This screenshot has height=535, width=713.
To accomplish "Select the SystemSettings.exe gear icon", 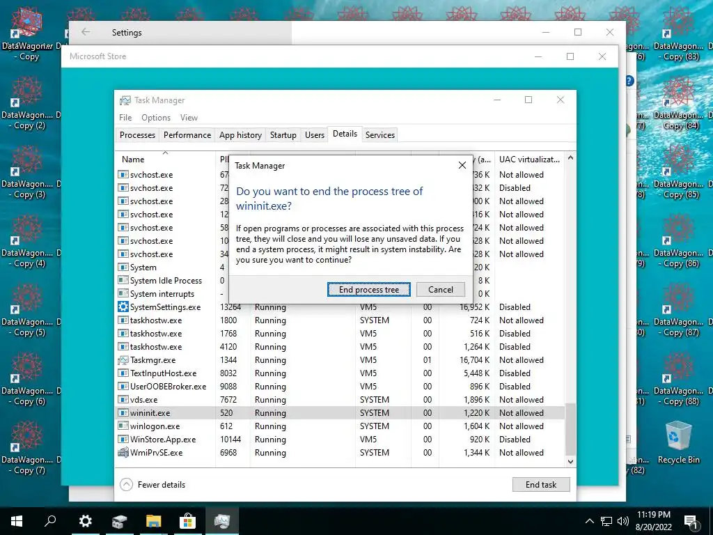I will tap(123, 307).
